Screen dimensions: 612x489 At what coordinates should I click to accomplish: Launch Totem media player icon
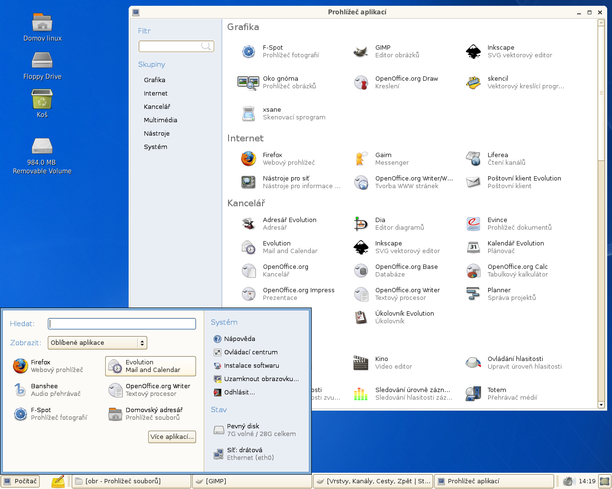pos(473,393)
